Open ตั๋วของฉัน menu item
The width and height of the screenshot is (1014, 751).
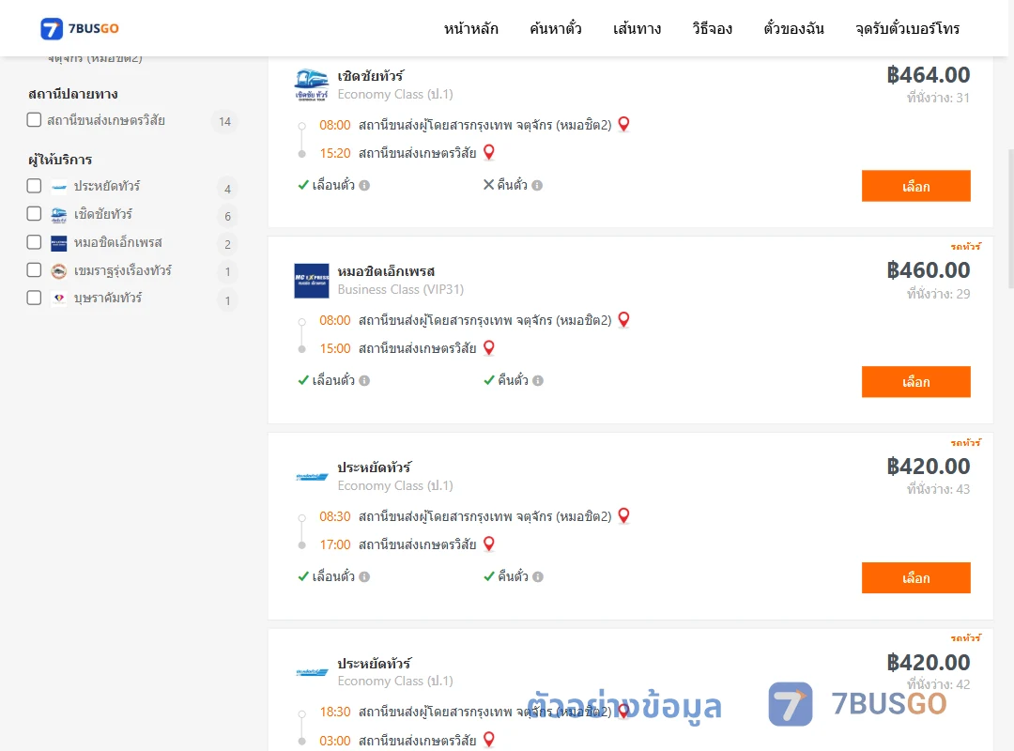[793, 29]
